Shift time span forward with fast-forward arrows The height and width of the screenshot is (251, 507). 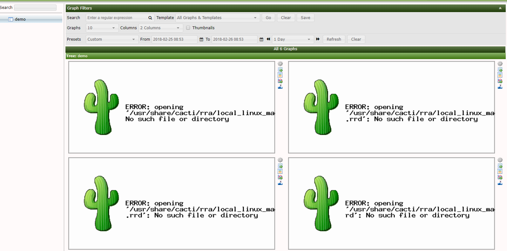coord(318,39)
